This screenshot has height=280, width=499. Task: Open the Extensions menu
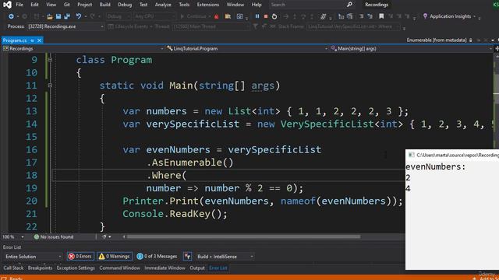pos(208,5)
